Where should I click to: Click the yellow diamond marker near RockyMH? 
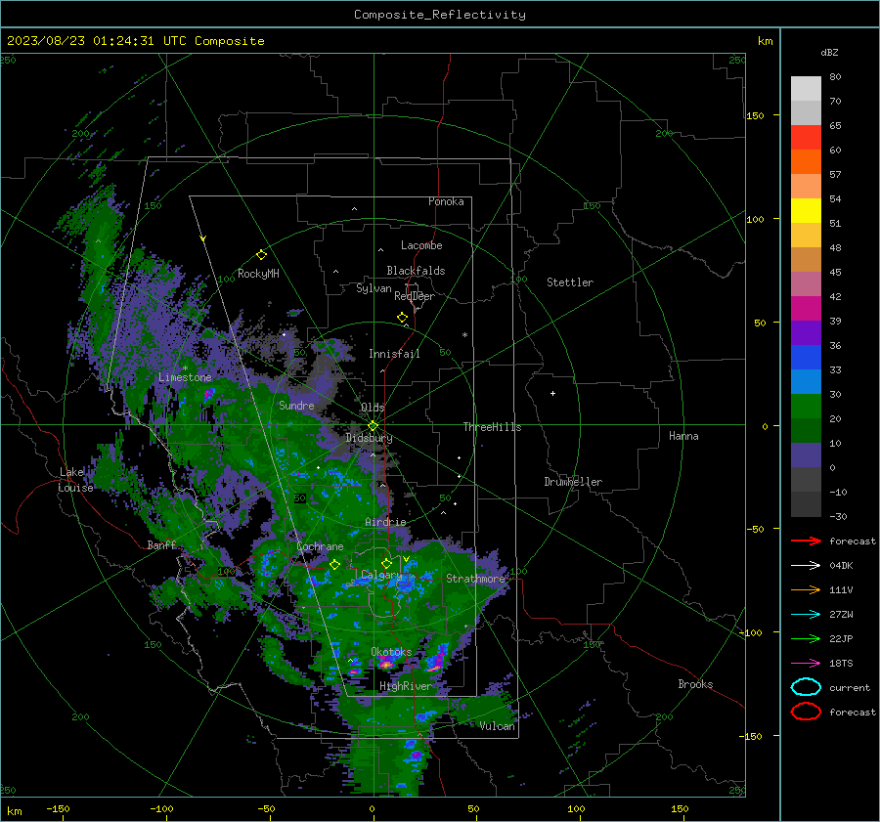(261, 255)
